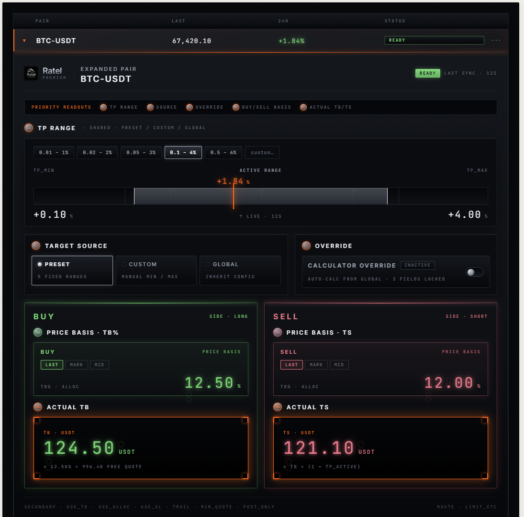
Task: Select the Custom target source option
Action: tap(156, 270)
